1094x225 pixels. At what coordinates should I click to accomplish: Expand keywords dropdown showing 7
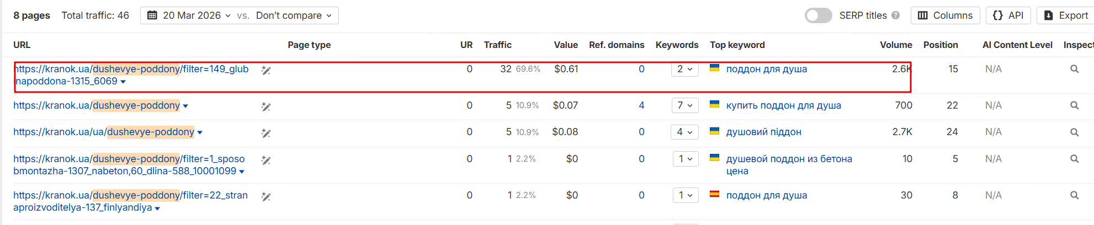(x=685, y=105)
